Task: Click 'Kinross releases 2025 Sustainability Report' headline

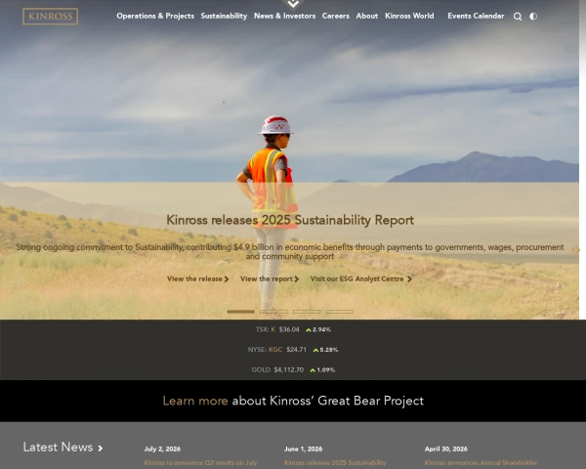Action: coord(290,220)
